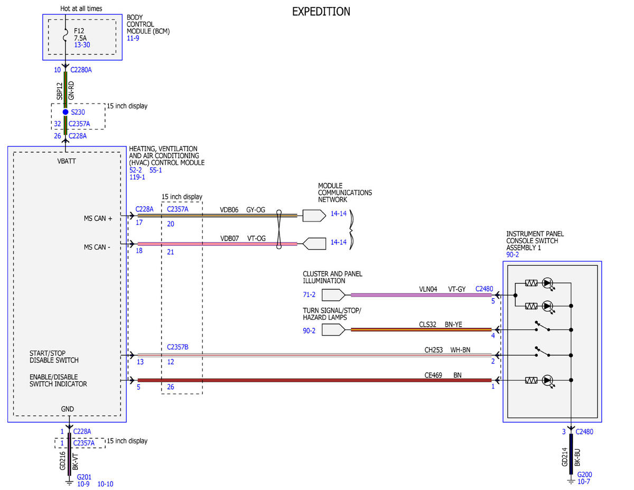This screenshot has width=634, height=490.
Task: Select C228A connector at GND pin 1
Action: pyautogui.click(x=82, y=431)
